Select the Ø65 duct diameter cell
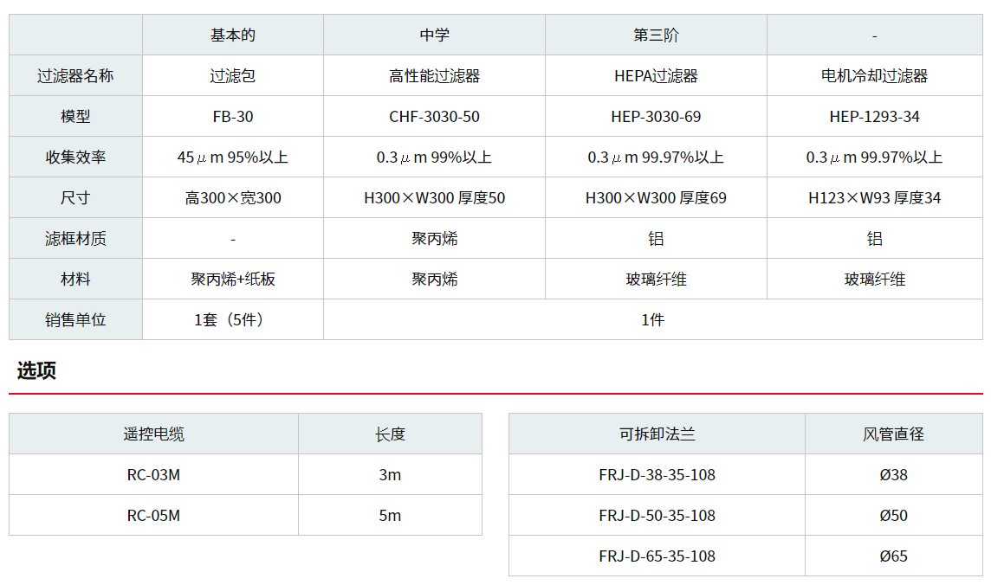The image size is (991, 585). tap(893, 556)
